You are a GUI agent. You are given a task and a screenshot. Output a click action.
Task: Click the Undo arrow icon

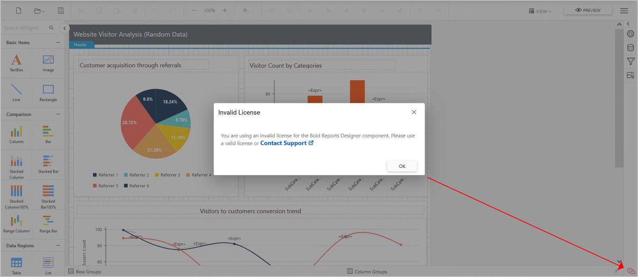(156, 11)
